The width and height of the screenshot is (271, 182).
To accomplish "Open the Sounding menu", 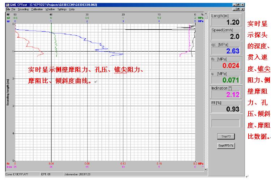I will coord(23,9).
